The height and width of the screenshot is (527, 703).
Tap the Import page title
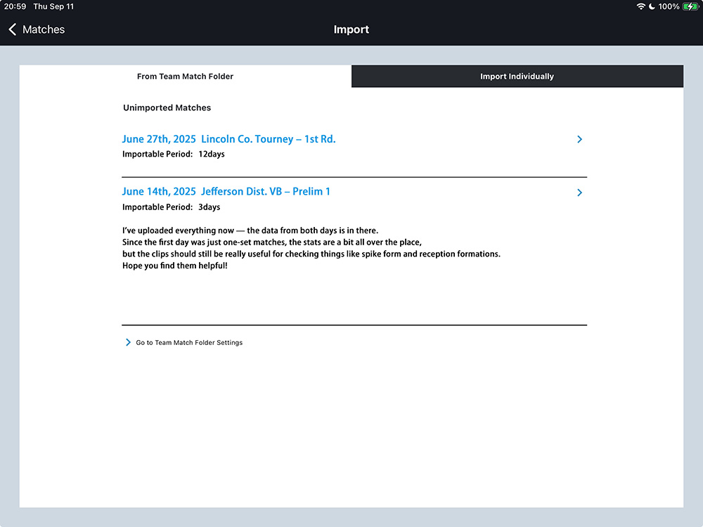[x=351, y=30]
